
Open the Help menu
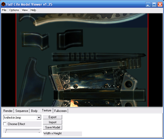[x=33, y=10]
